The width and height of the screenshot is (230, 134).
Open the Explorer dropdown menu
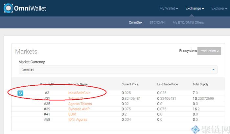click(220, 8)
